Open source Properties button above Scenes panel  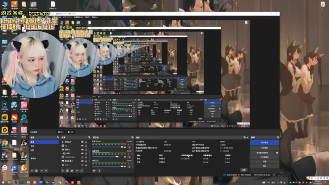click(61, 132)
